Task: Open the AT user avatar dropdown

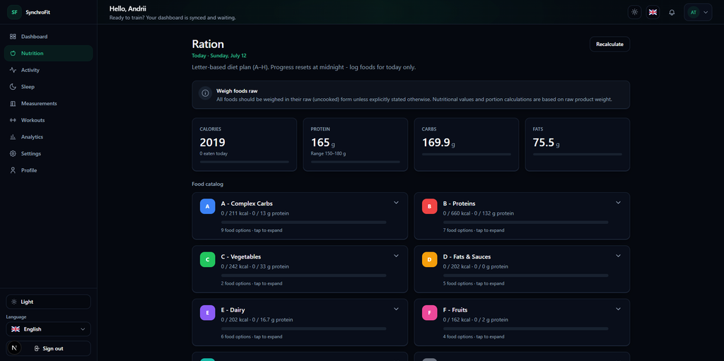Action: coord(698,13)
